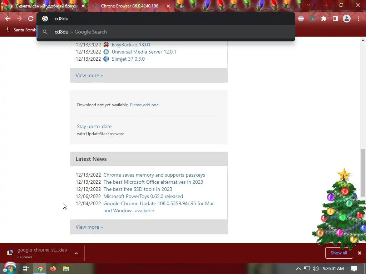Open the EasyBackup 13.01 link
366x274 pixels.
131,45
